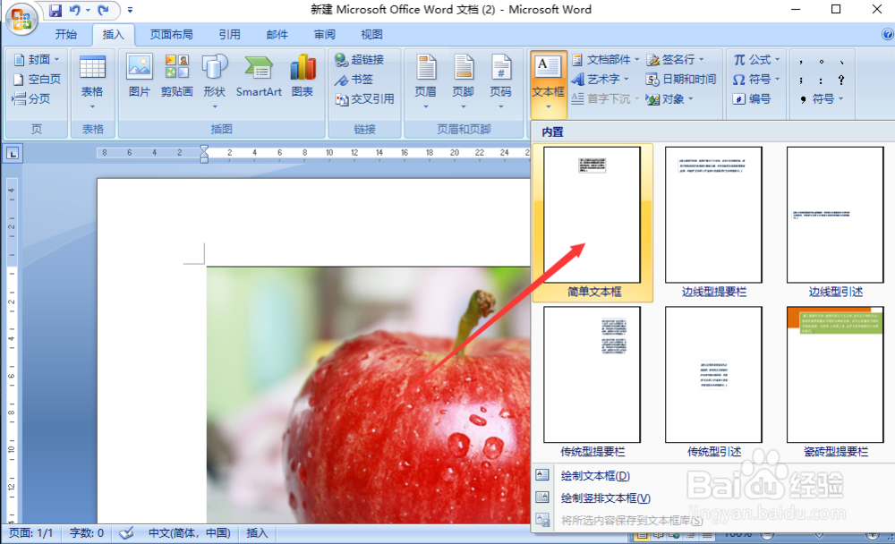
Task: Insert a picture with 图片
Action: click(x=140, y=76)
